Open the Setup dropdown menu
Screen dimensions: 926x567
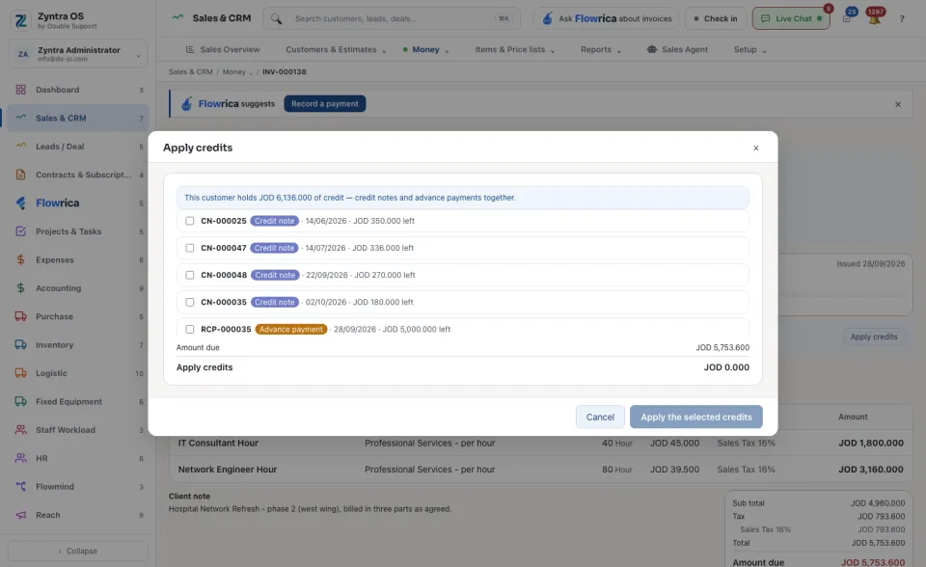(750, 49)
